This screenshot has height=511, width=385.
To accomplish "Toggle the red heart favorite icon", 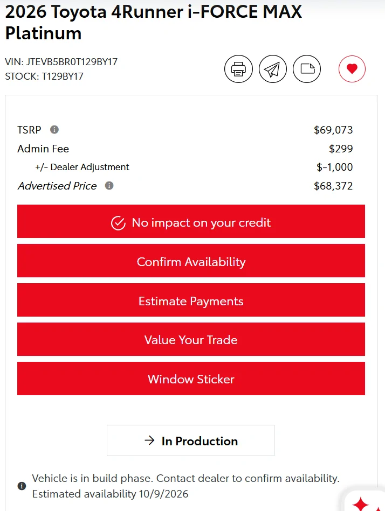I will (x=352, y=69).
